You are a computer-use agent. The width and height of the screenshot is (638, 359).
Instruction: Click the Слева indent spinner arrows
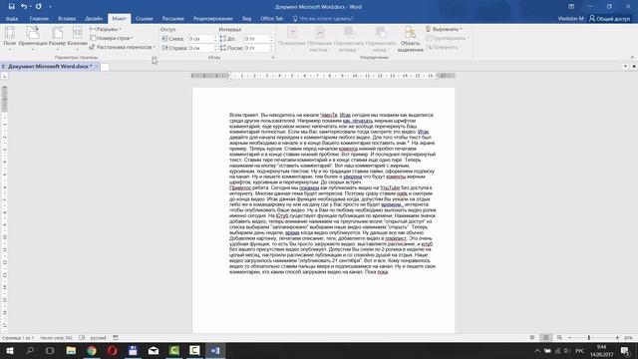pyautogui.click(x=215, y=39)
